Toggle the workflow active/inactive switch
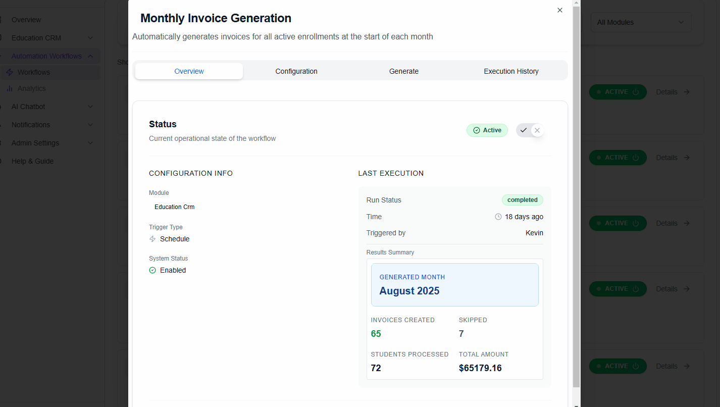 tap(530, 130)
